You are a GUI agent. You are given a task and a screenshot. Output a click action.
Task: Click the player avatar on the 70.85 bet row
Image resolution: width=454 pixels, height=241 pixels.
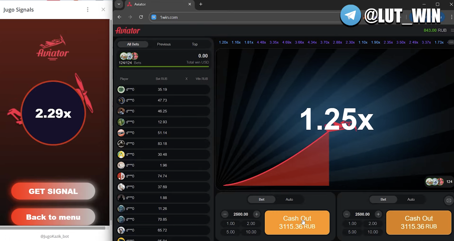tap(121, 219)
